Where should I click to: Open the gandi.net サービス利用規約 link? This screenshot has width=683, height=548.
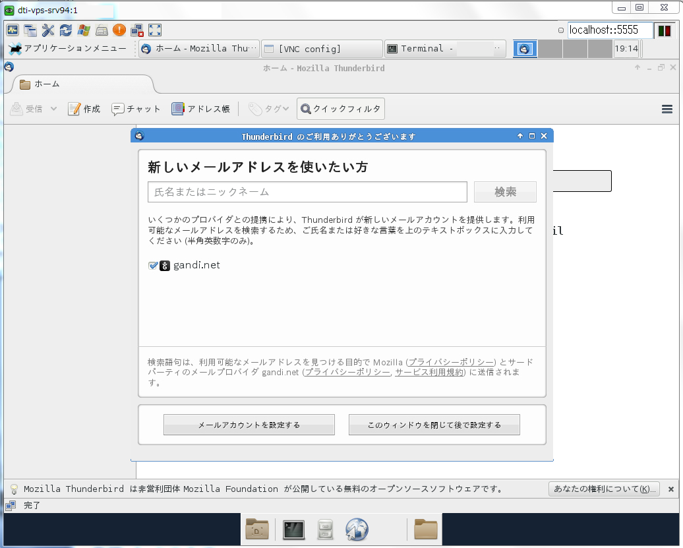pos(430,373)
